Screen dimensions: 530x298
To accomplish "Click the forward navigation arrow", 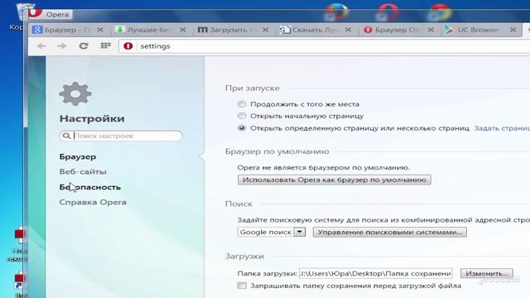I will [62, 46].
